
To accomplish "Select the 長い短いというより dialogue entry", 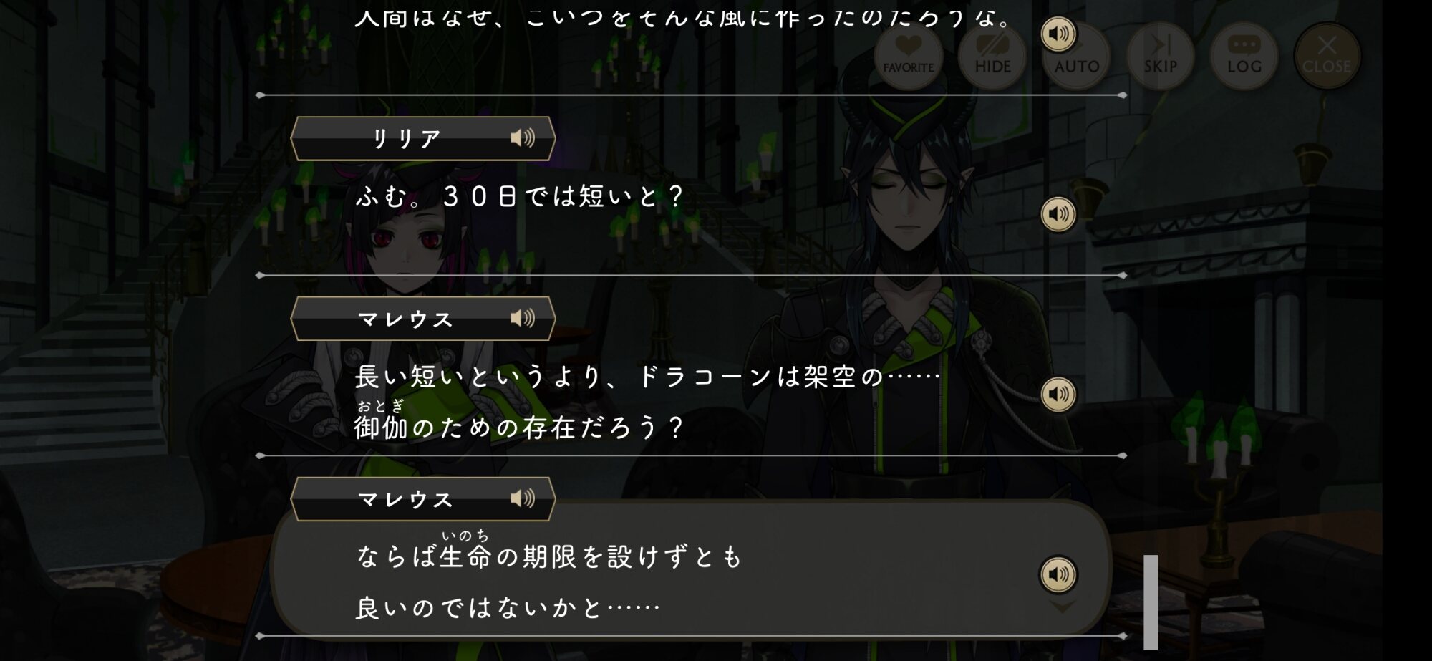I will point(691,401).
